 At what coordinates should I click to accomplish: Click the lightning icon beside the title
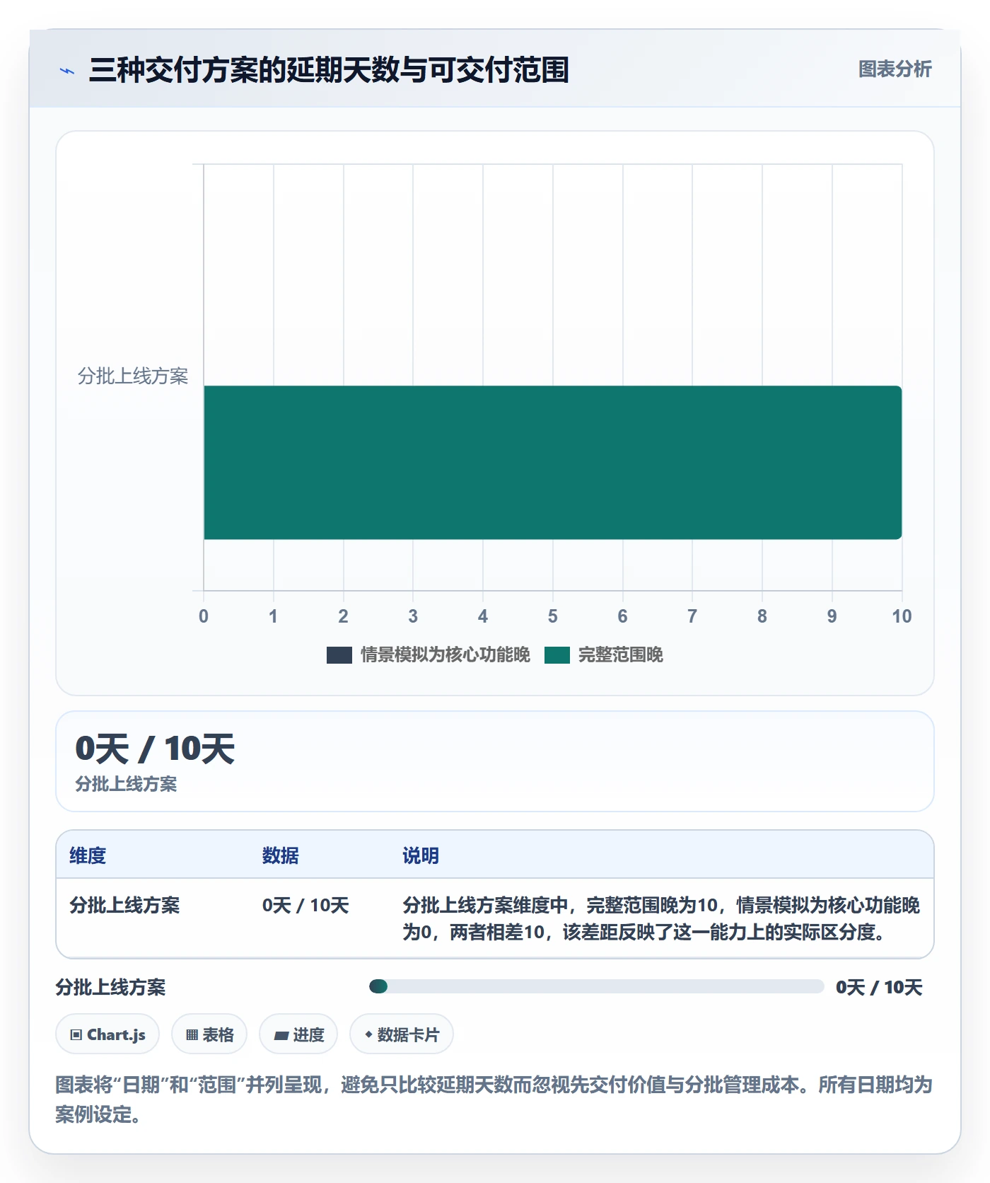pos(67,71)
